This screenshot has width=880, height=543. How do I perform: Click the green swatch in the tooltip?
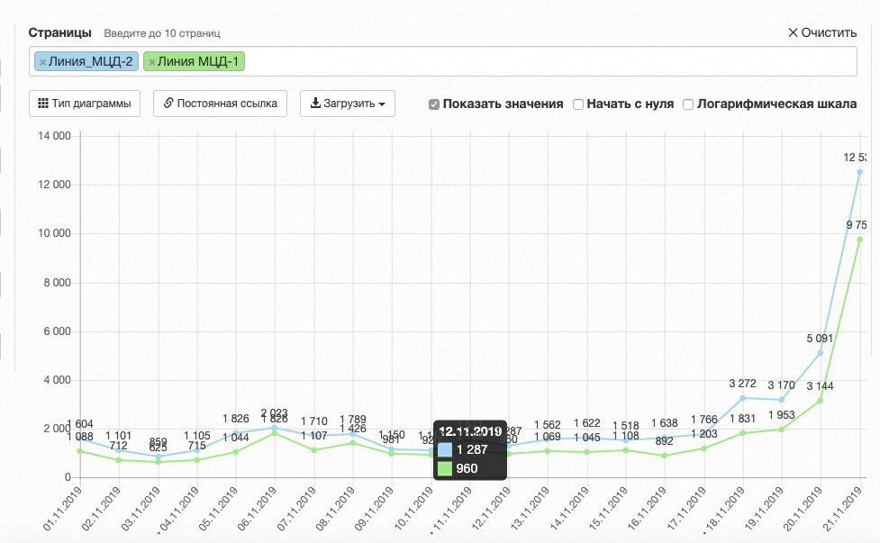[x=444, y=468]
